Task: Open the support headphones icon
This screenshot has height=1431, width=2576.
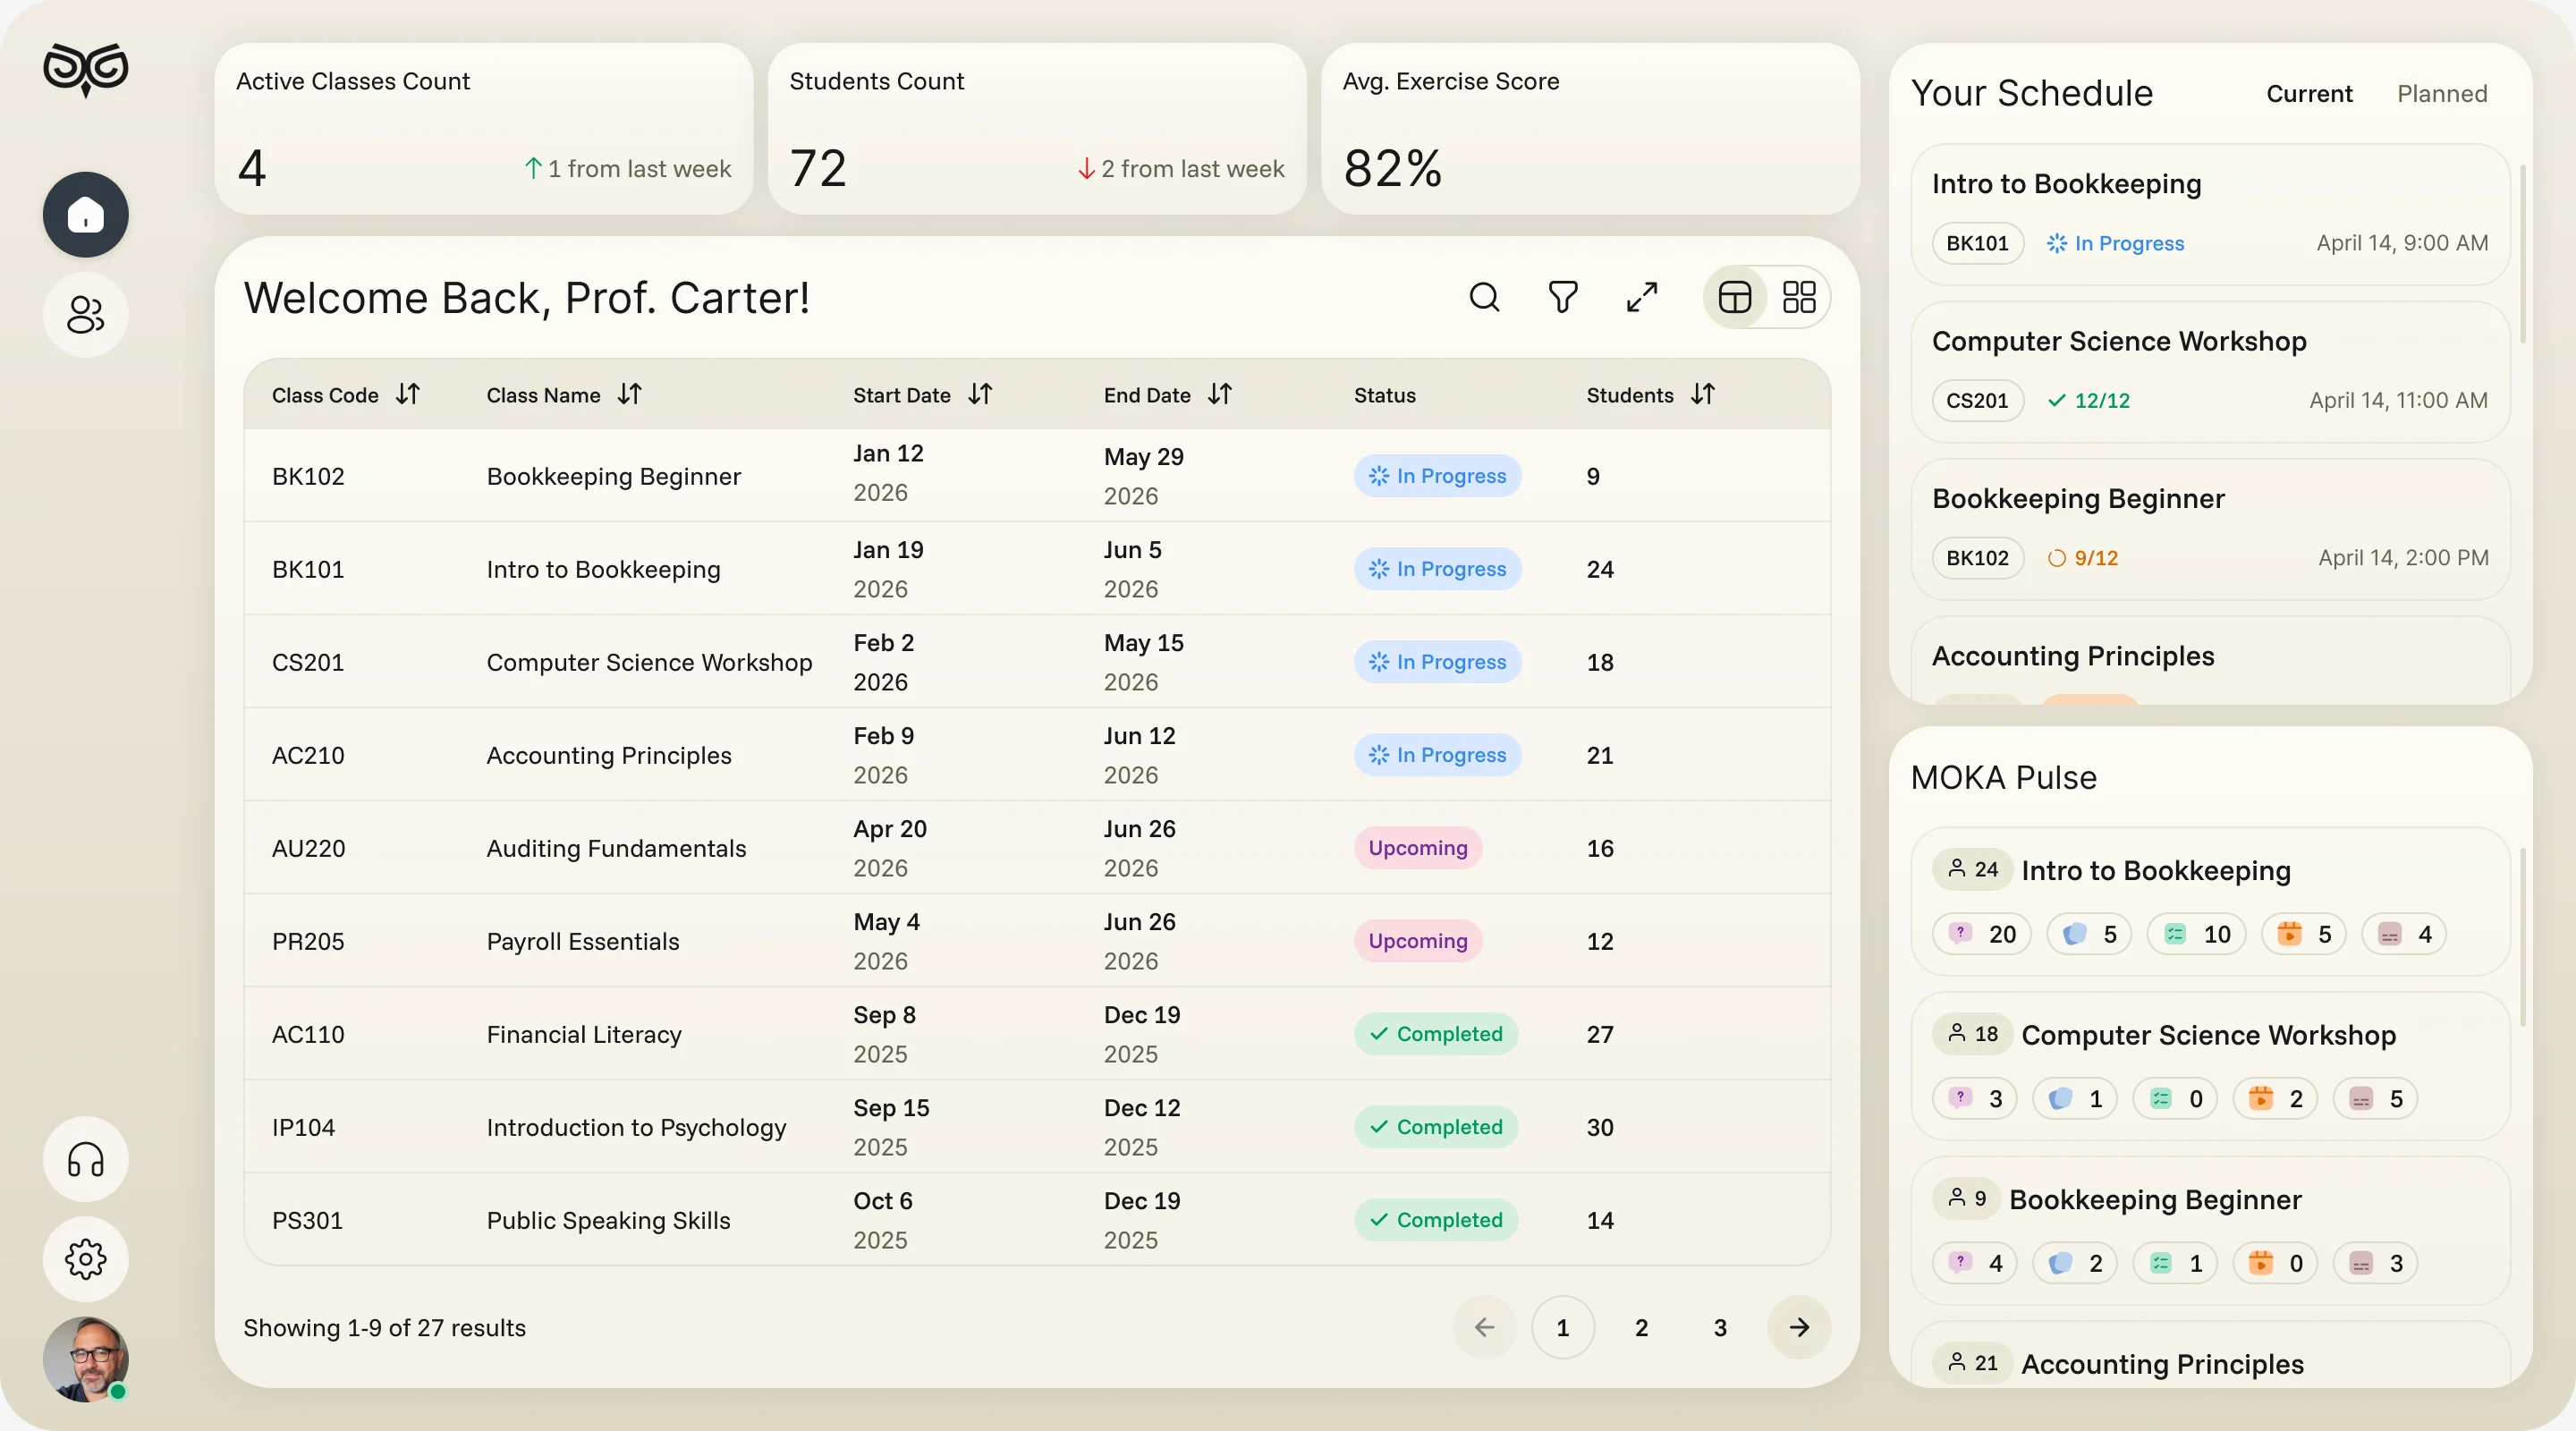Action: pyautogui.click(x=85, y=1159)
